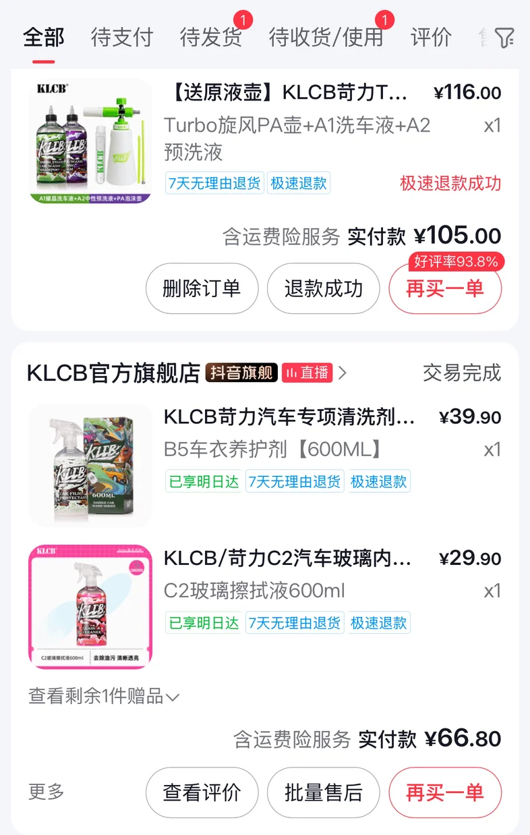The image size is (530, 835).
Task: Open the C2玻璃擦拭液 product thumbnail
Action: (90, 607)
